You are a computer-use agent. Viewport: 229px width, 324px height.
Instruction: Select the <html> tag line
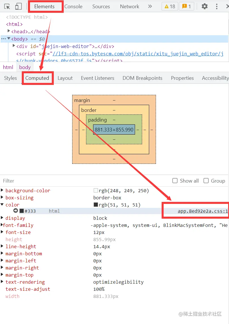[x=14, y=24]
